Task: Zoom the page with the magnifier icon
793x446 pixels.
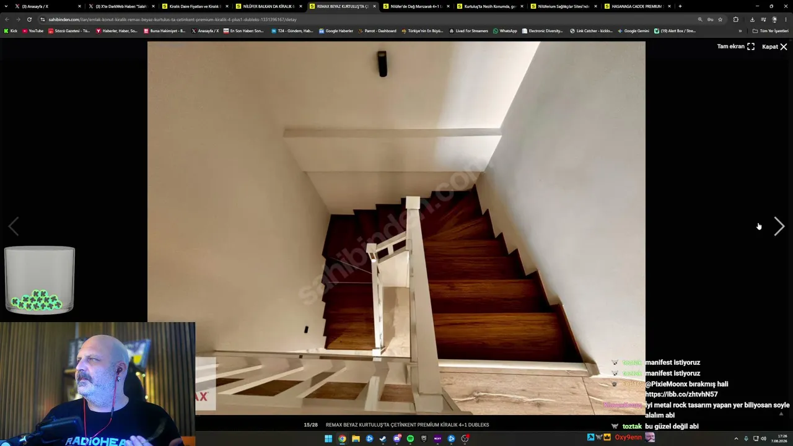Action: (x=700, y=19)
